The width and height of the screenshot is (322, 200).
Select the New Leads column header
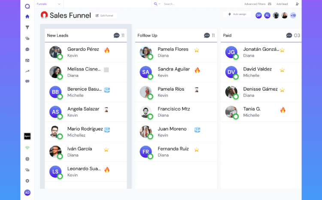pyautogui.click(x=86, y=35)
